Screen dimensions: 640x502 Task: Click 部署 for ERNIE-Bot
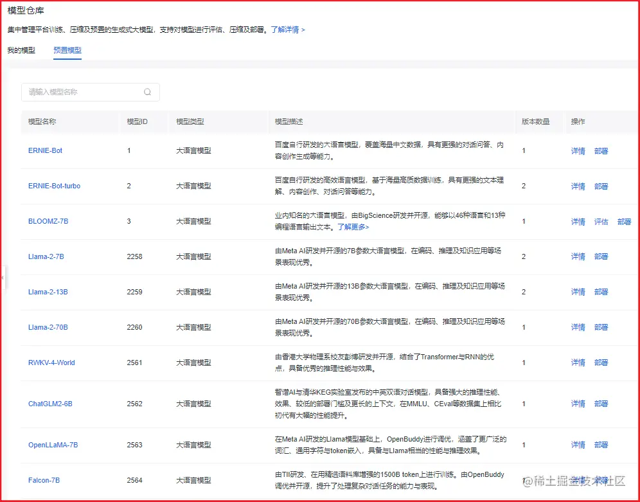click(x=601, y=151)
